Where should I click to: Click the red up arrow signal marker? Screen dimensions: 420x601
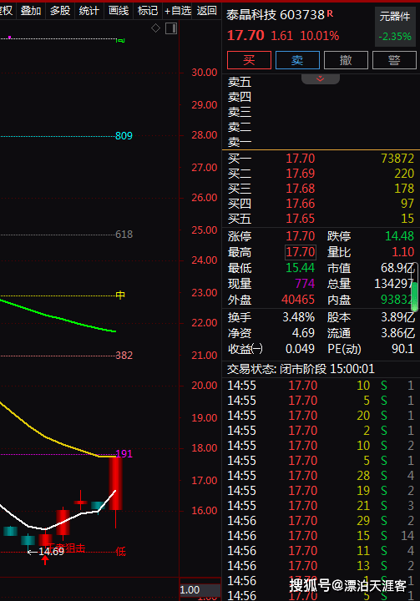(45, 560)
